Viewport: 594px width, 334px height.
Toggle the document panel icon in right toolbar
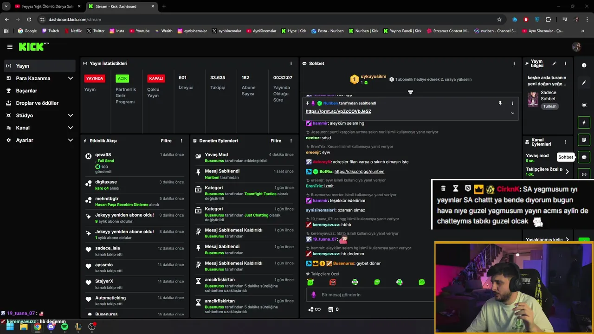click(x=584, y=140)
